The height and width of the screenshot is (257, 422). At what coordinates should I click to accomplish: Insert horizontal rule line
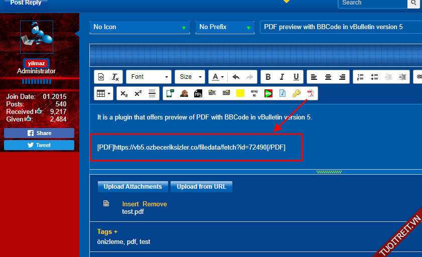(x=153, y=93)
